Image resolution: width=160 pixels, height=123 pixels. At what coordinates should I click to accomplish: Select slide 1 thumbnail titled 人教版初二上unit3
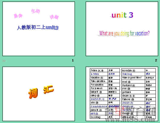pos(39,29)
